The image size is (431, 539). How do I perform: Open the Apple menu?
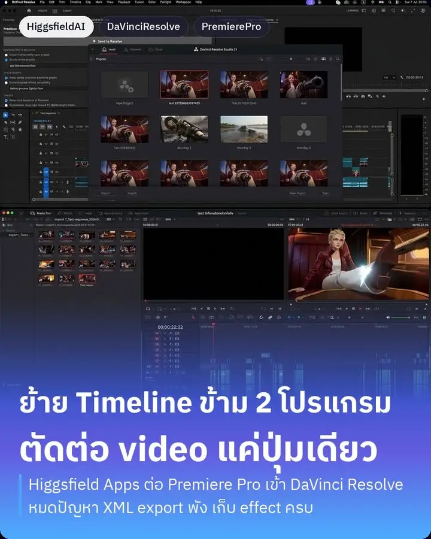[5, 2]
